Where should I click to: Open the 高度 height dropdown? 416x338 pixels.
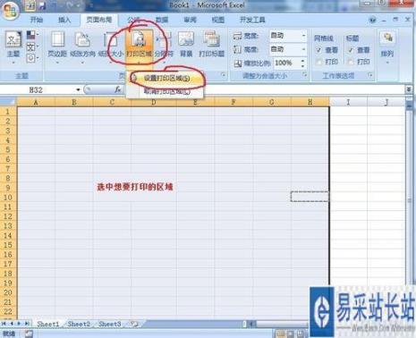[303, 49]
